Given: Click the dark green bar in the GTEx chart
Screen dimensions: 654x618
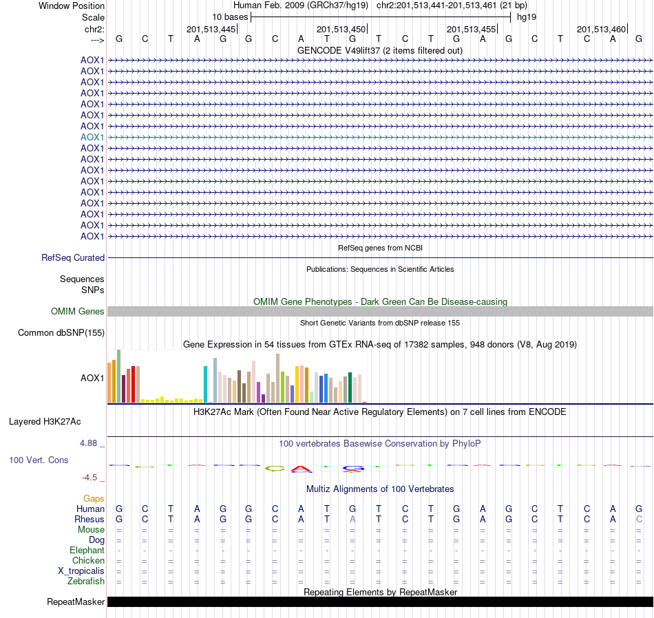Looking at the screenshot, I should point(350,387).
